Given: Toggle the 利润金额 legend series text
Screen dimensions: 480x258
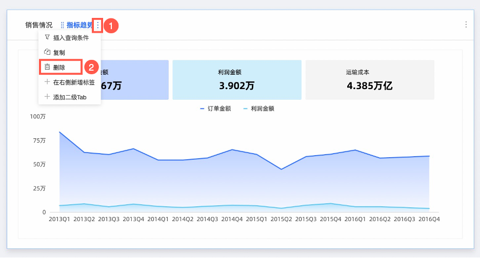Looking at the screenshot, I should (x=263, y=109).
